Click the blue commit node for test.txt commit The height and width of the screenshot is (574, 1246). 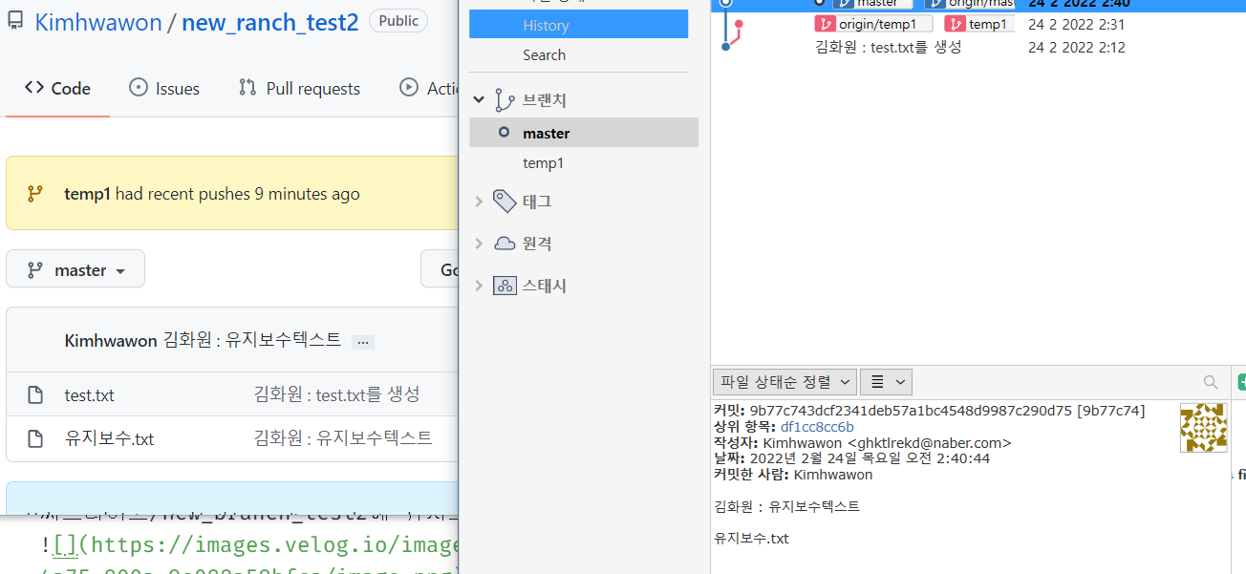[x=725, y=47]
